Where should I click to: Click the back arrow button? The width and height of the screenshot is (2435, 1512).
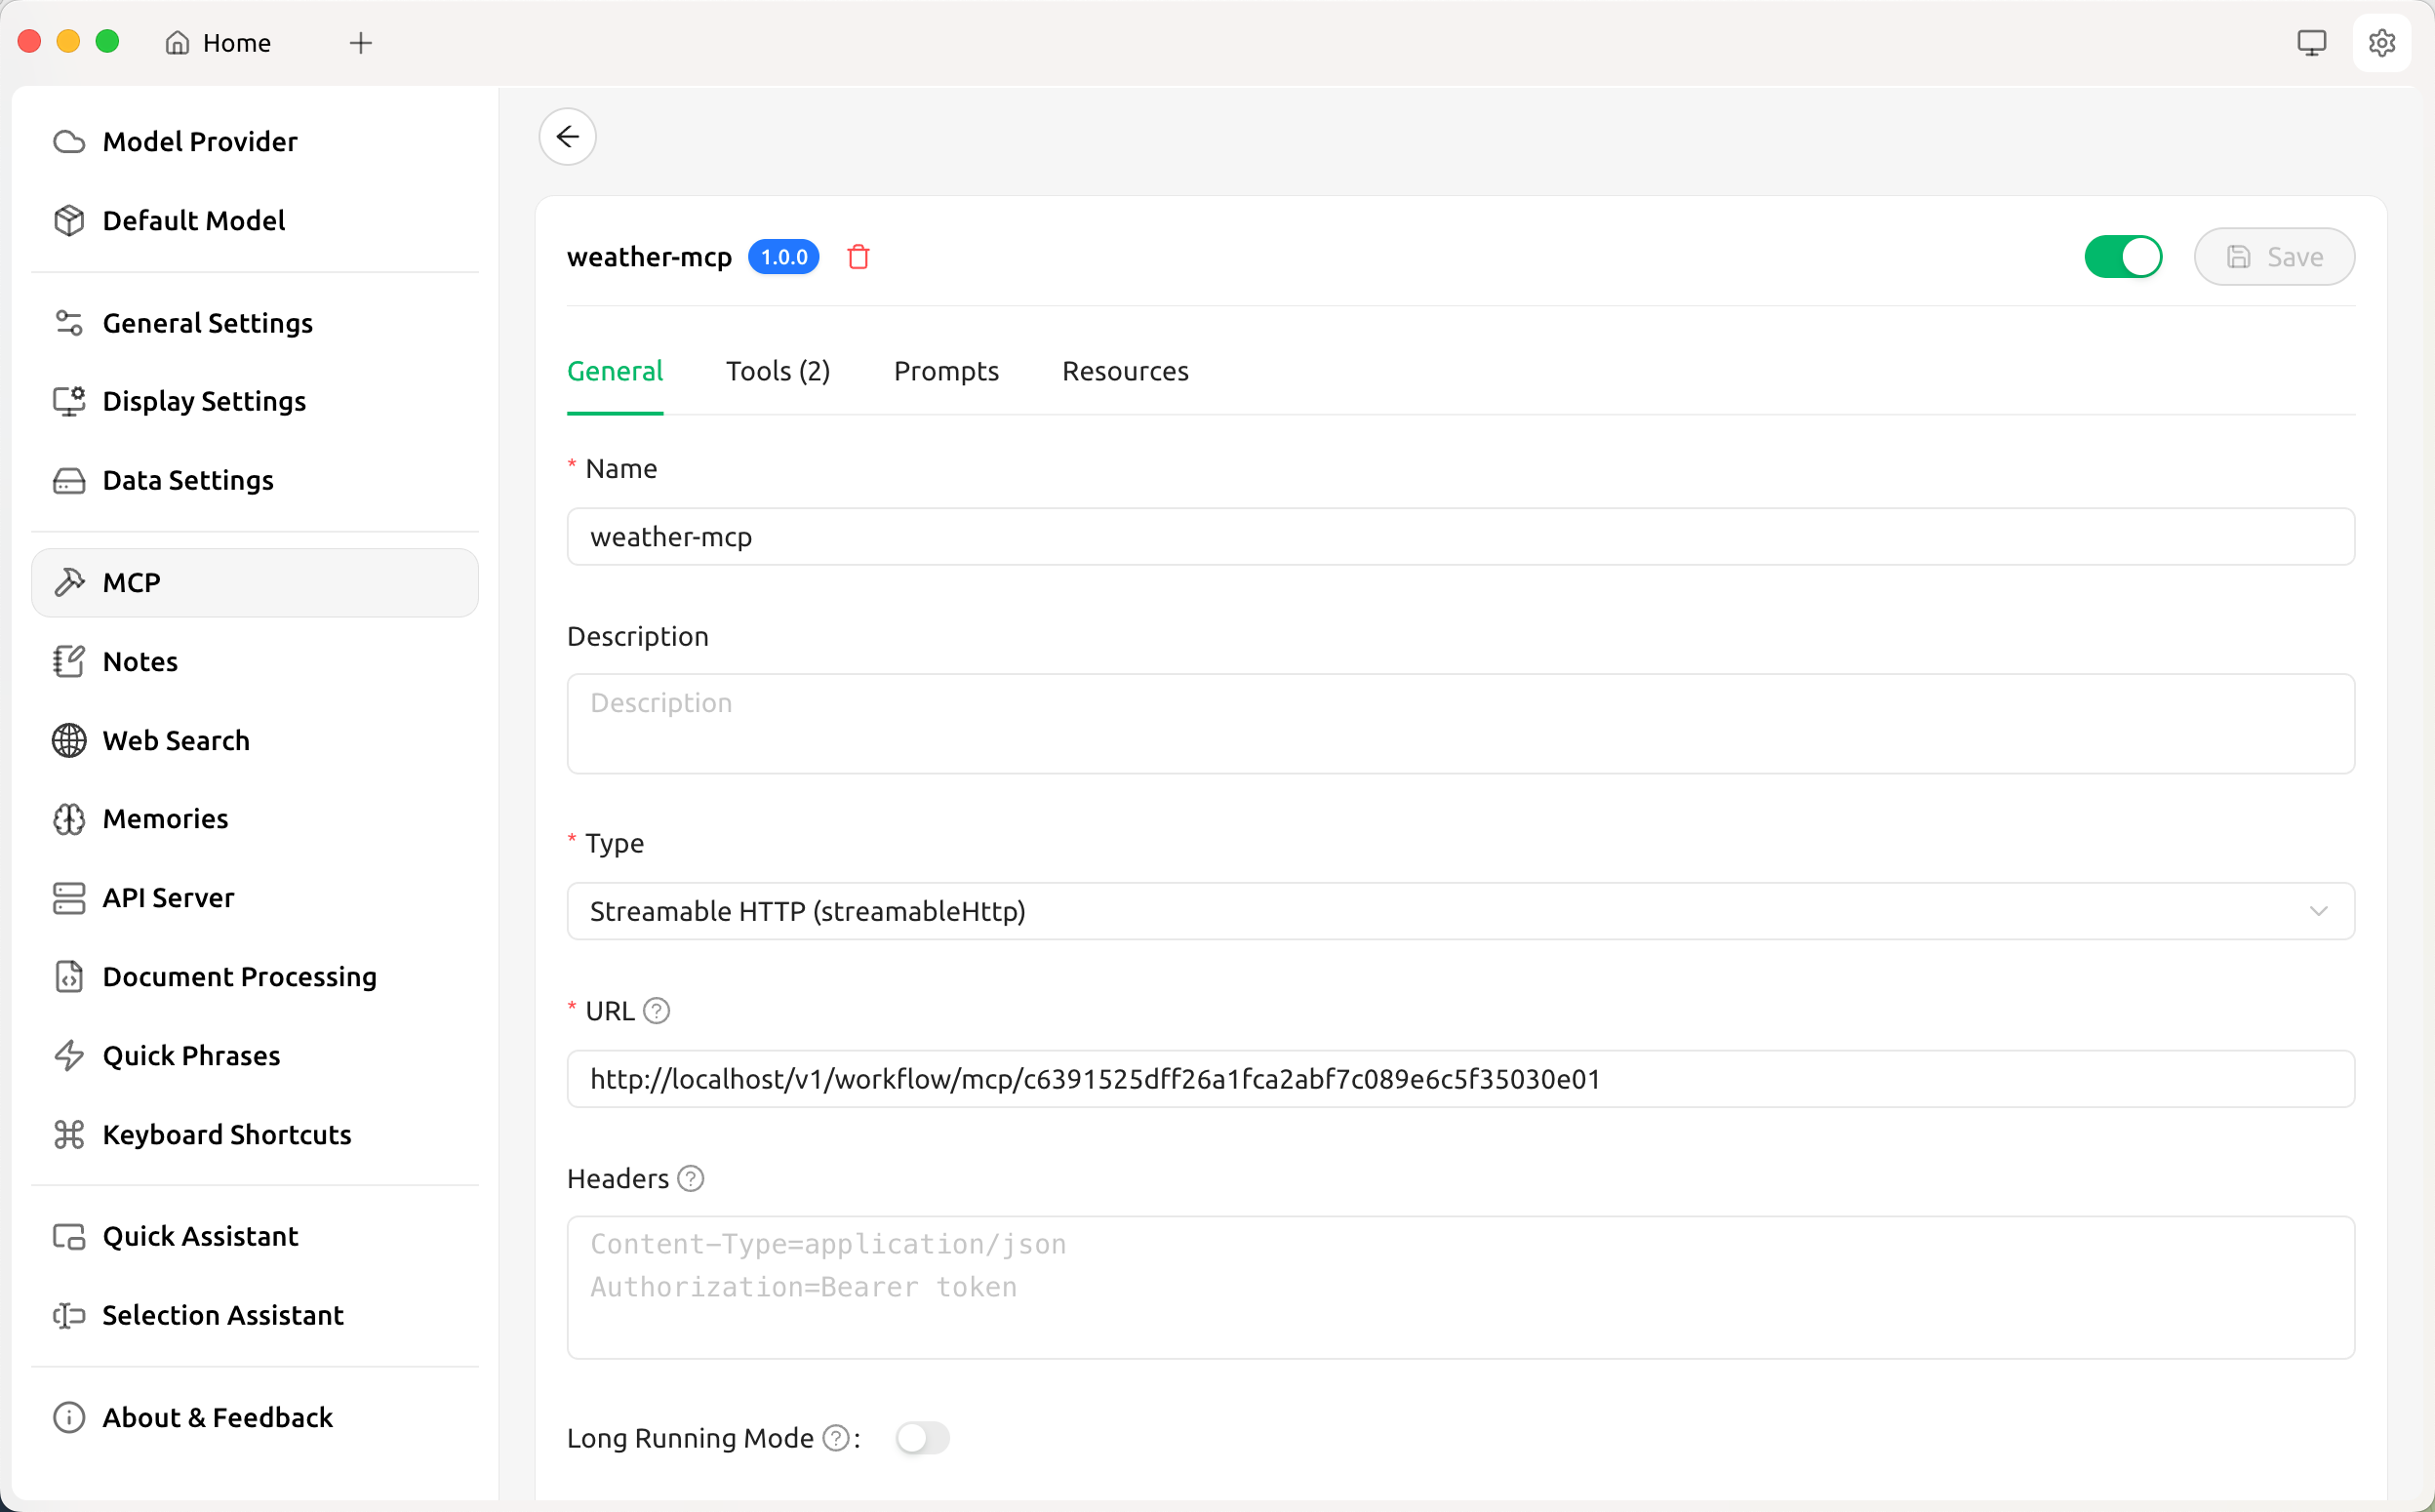567,136
